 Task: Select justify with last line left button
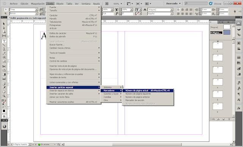(178, 14)
